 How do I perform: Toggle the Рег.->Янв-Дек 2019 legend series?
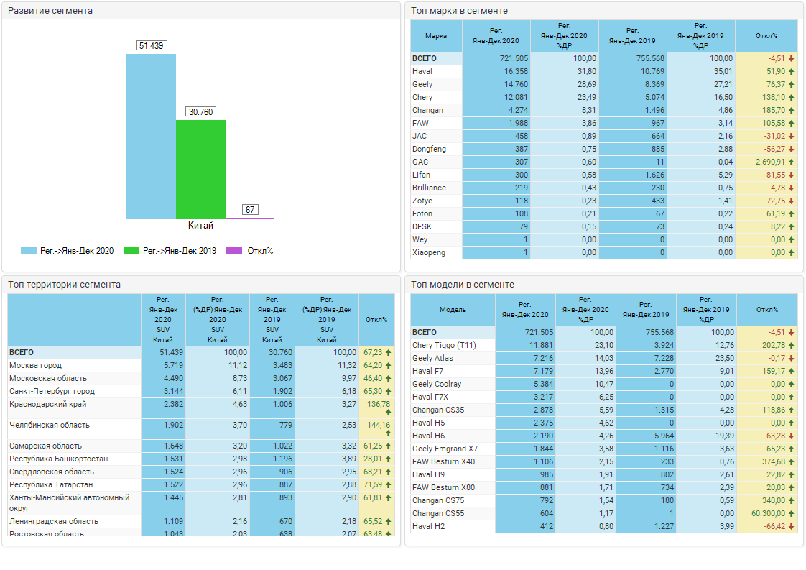click(170, 251)
